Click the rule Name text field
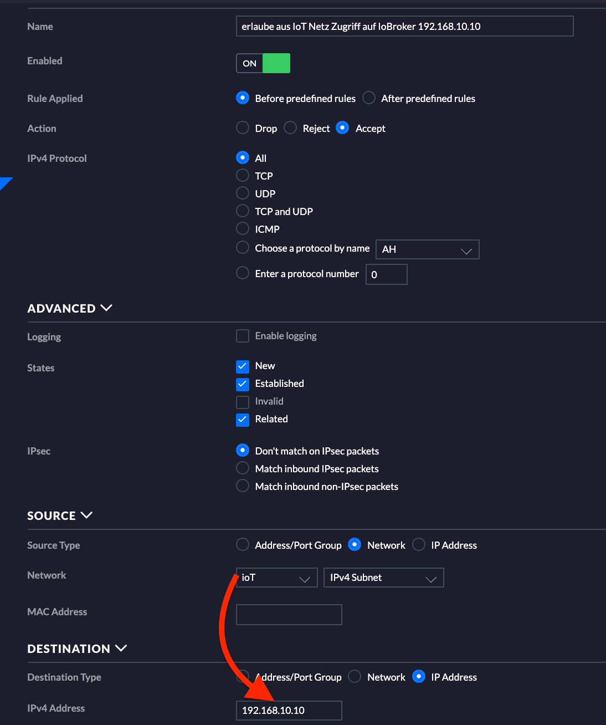Viewport: 606px width, 725px height. (405, 26)
